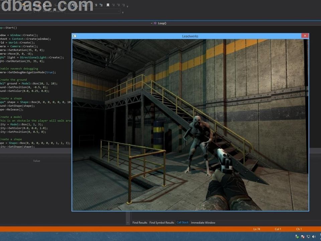Click the code line with DirectionalLight::Create()
The height and width of the screenshot is (241, 321).
(32, 58)
